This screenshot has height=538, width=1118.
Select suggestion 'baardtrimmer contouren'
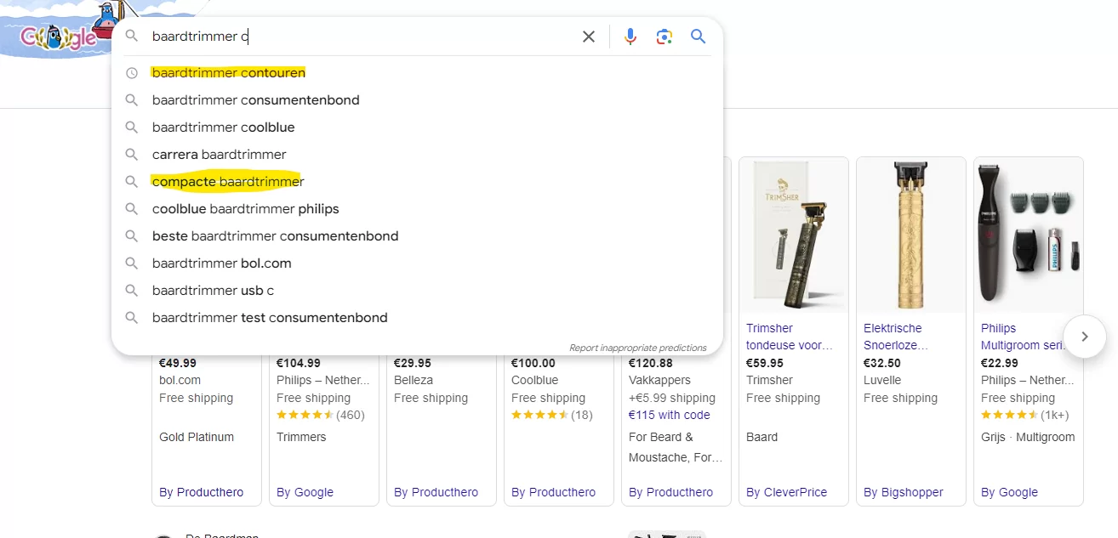417,73
